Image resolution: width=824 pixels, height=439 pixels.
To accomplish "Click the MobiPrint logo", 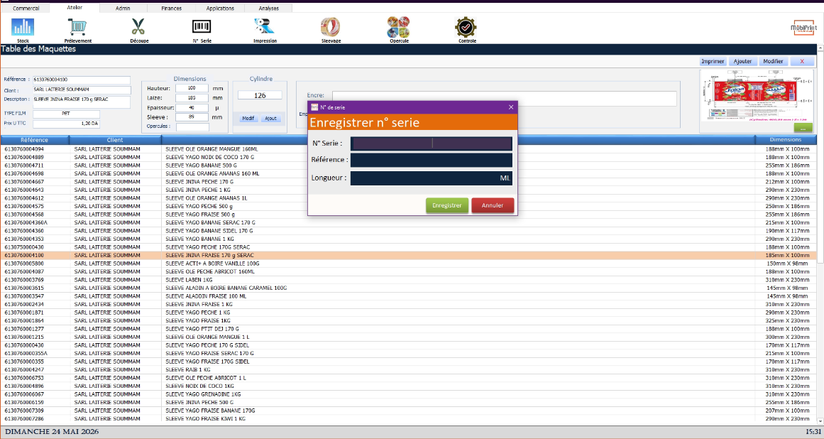I will pos(804,28).
